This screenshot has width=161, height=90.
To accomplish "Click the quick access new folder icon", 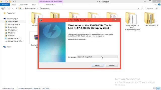I will pyautogui.click(x=10, y=1).
